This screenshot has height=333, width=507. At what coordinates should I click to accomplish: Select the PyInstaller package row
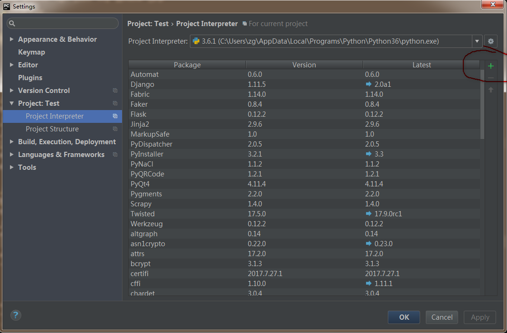304,154
